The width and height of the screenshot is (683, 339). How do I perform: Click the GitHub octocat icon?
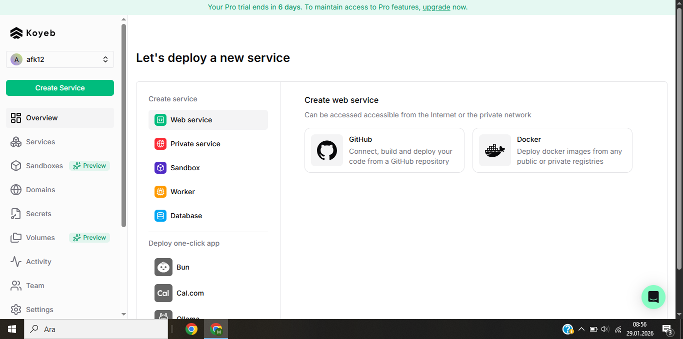click(x=327, y=150)
